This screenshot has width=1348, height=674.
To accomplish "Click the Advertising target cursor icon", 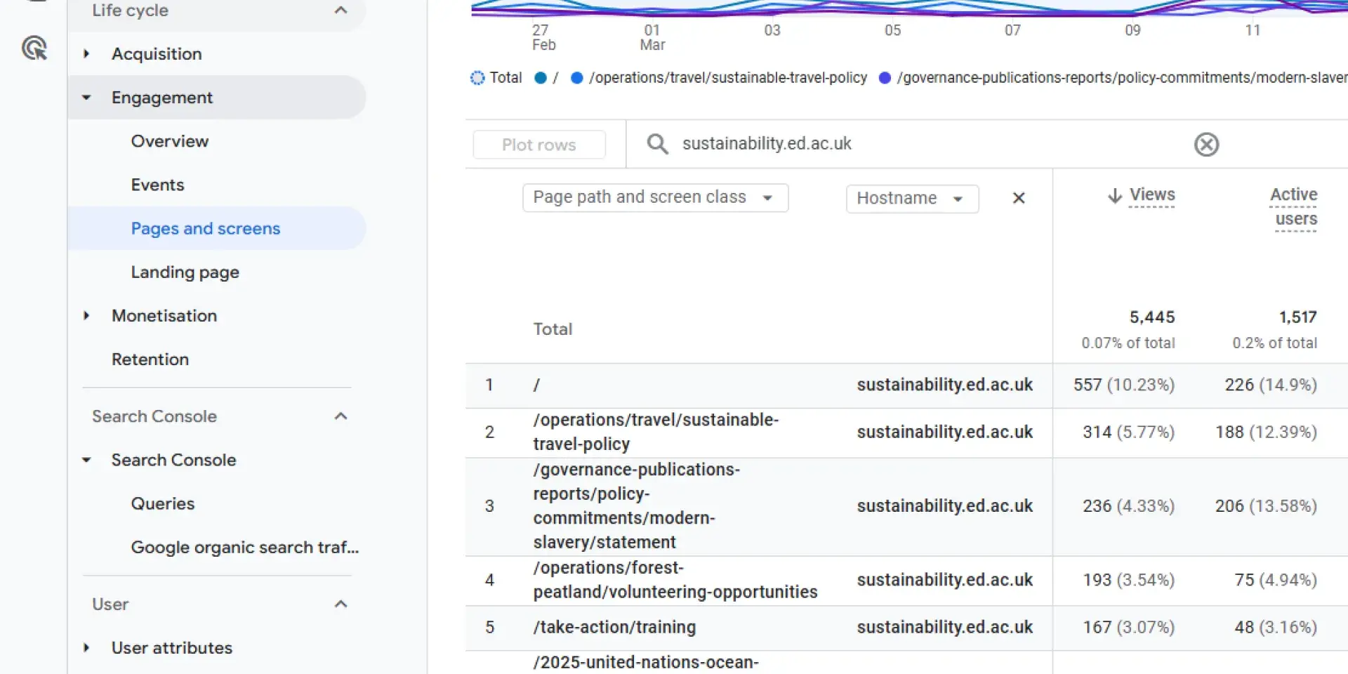I will [x=34, y=48].
